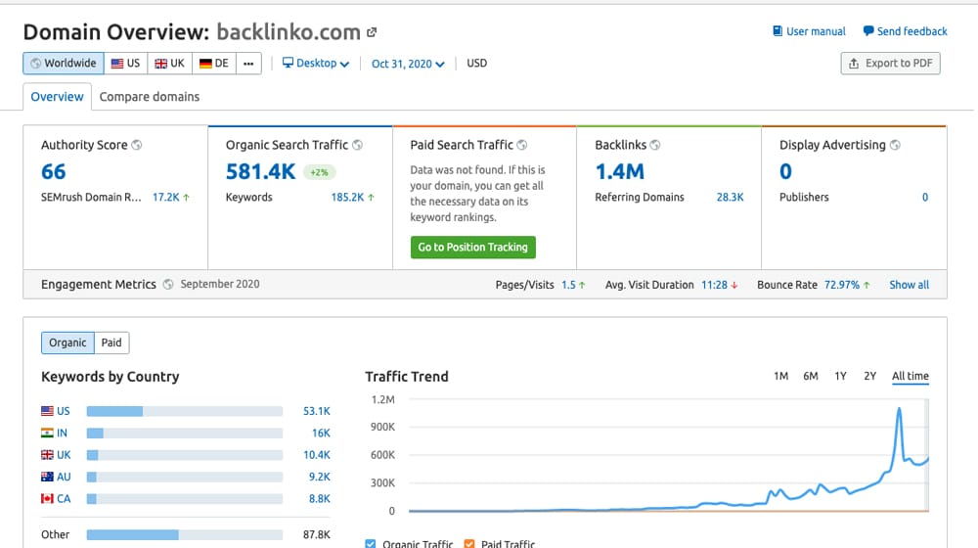Open the Oct 31, 2020 date dropdown
The width and height of the screenshot is (978, 548).
408,64
